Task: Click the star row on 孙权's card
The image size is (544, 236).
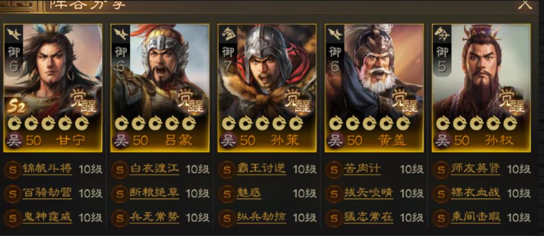Action: pos(476,123)
